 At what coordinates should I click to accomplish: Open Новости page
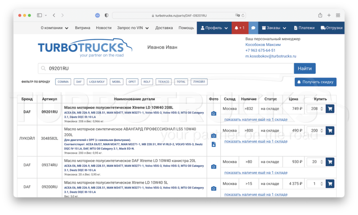[x=104, y=28]
